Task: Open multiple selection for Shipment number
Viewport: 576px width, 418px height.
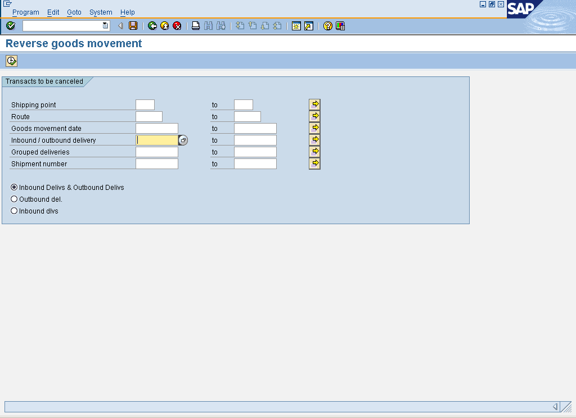Action: (314, 163)
